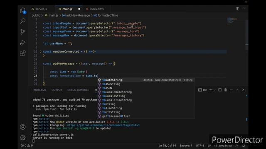The height and width of the screenshot is (149, 266).
Task: Maximize the panel with up chevron
Action: pos(237,90)
